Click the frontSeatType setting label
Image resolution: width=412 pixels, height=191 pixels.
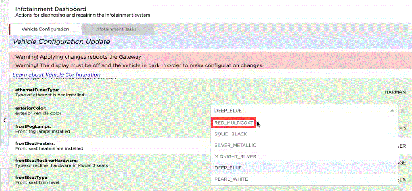pyautogui.click(x=31, y=178)
